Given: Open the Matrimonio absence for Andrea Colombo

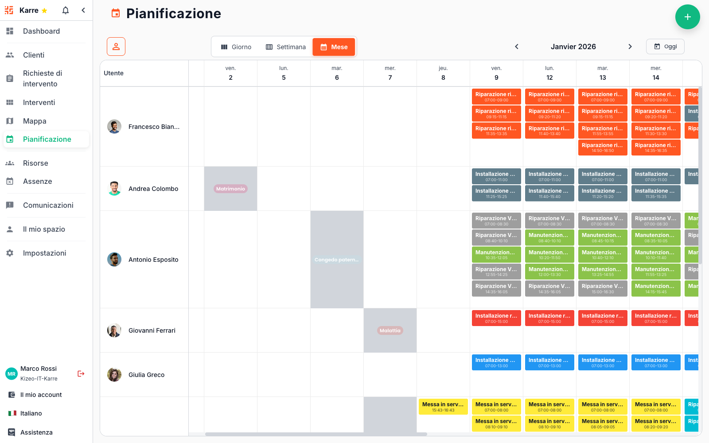Looking at the screenshot, I should click(230, 189).
